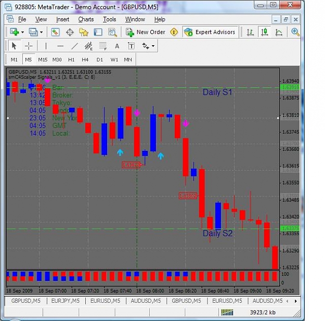Open the Strategy Tester icon

tap(112, 32)
